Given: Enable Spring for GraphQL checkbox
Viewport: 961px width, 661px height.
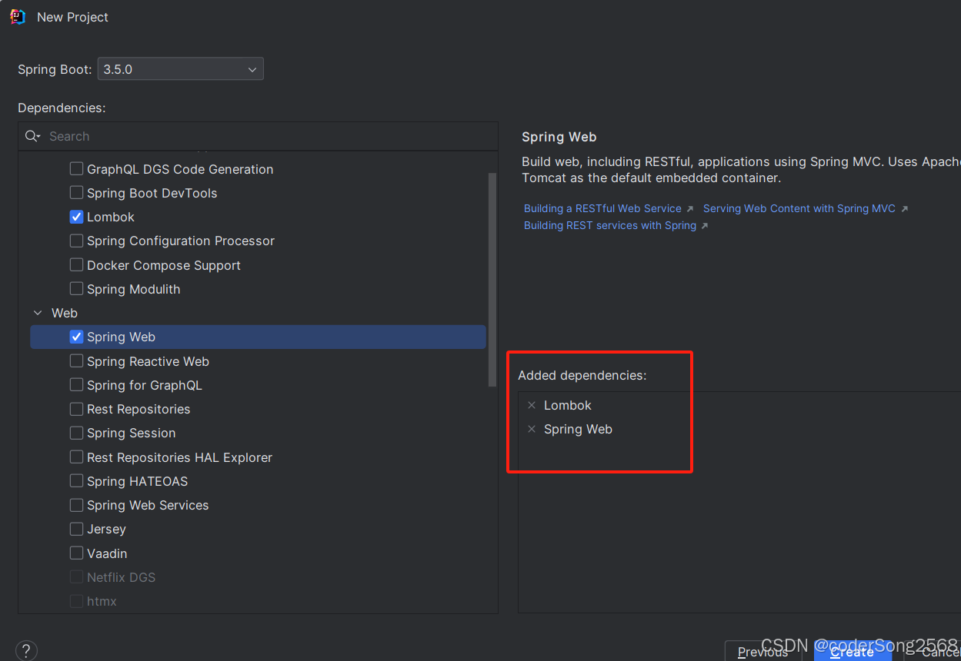Looking at the screenshot, I should point(76,385).
